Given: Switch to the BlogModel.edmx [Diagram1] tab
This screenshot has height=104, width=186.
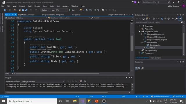Looking at the screenshot, I should point(53,15).
